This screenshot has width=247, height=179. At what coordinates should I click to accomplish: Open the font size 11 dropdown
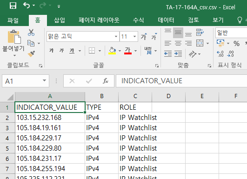[134, 37]
